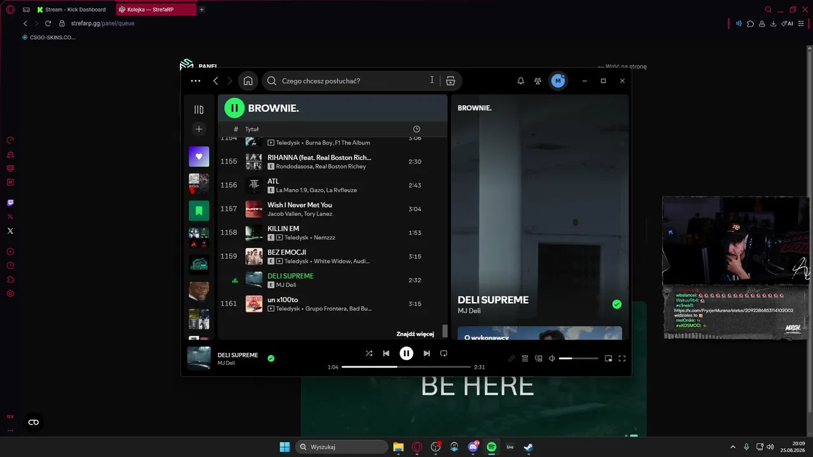Toggle shuffle playback
The width and height of the screenshot is (813, 457).
[369, 354]
